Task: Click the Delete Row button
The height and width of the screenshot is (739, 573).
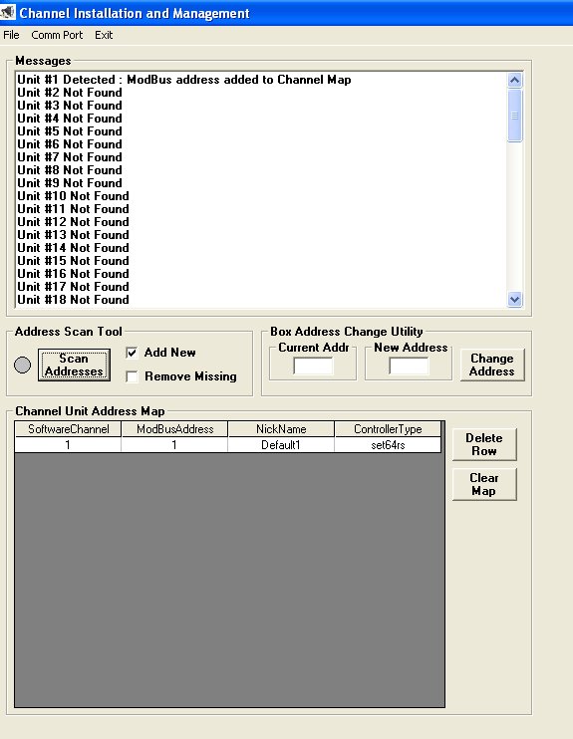Action: click(484, 444)
